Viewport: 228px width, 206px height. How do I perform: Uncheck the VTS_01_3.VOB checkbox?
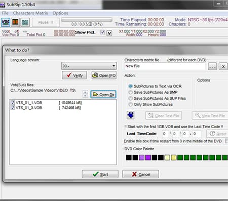point(13,108)
